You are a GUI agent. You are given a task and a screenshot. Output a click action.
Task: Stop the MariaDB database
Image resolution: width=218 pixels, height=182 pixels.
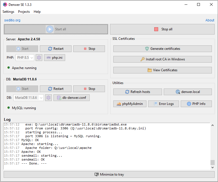pos(89,89)
